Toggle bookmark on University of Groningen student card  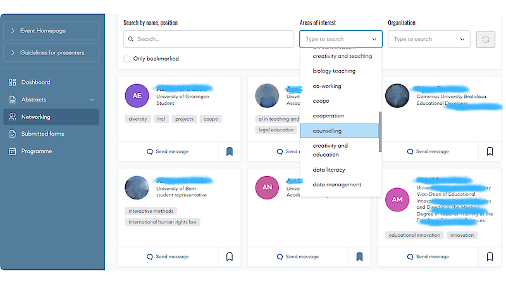coord(230,151)
